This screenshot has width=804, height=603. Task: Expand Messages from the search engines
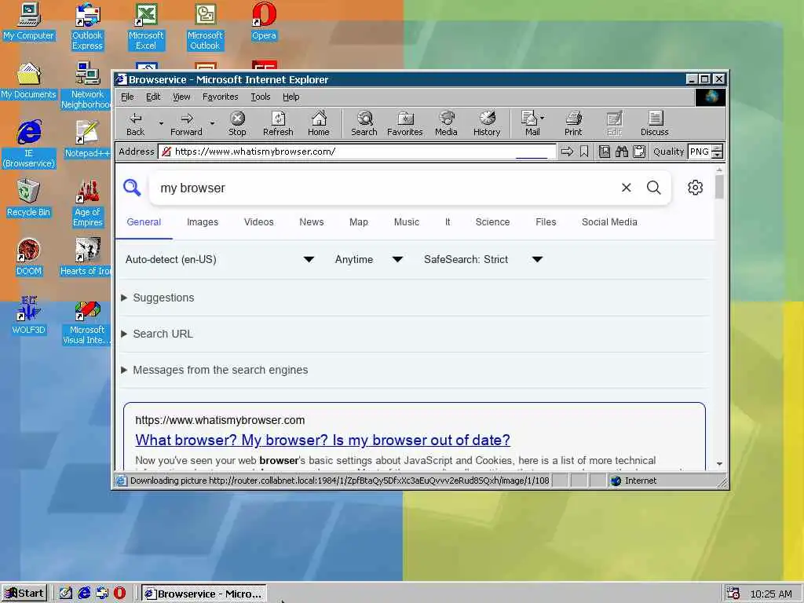click(x=214, y=371)
